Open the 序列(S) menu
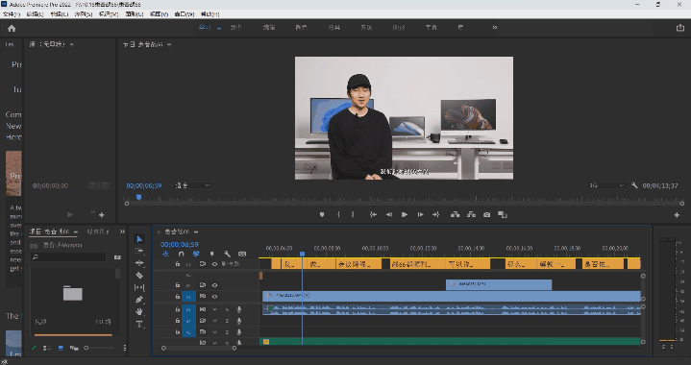Image resolution: width=691 pixels, height=365 pixels. tap(84, 14)
